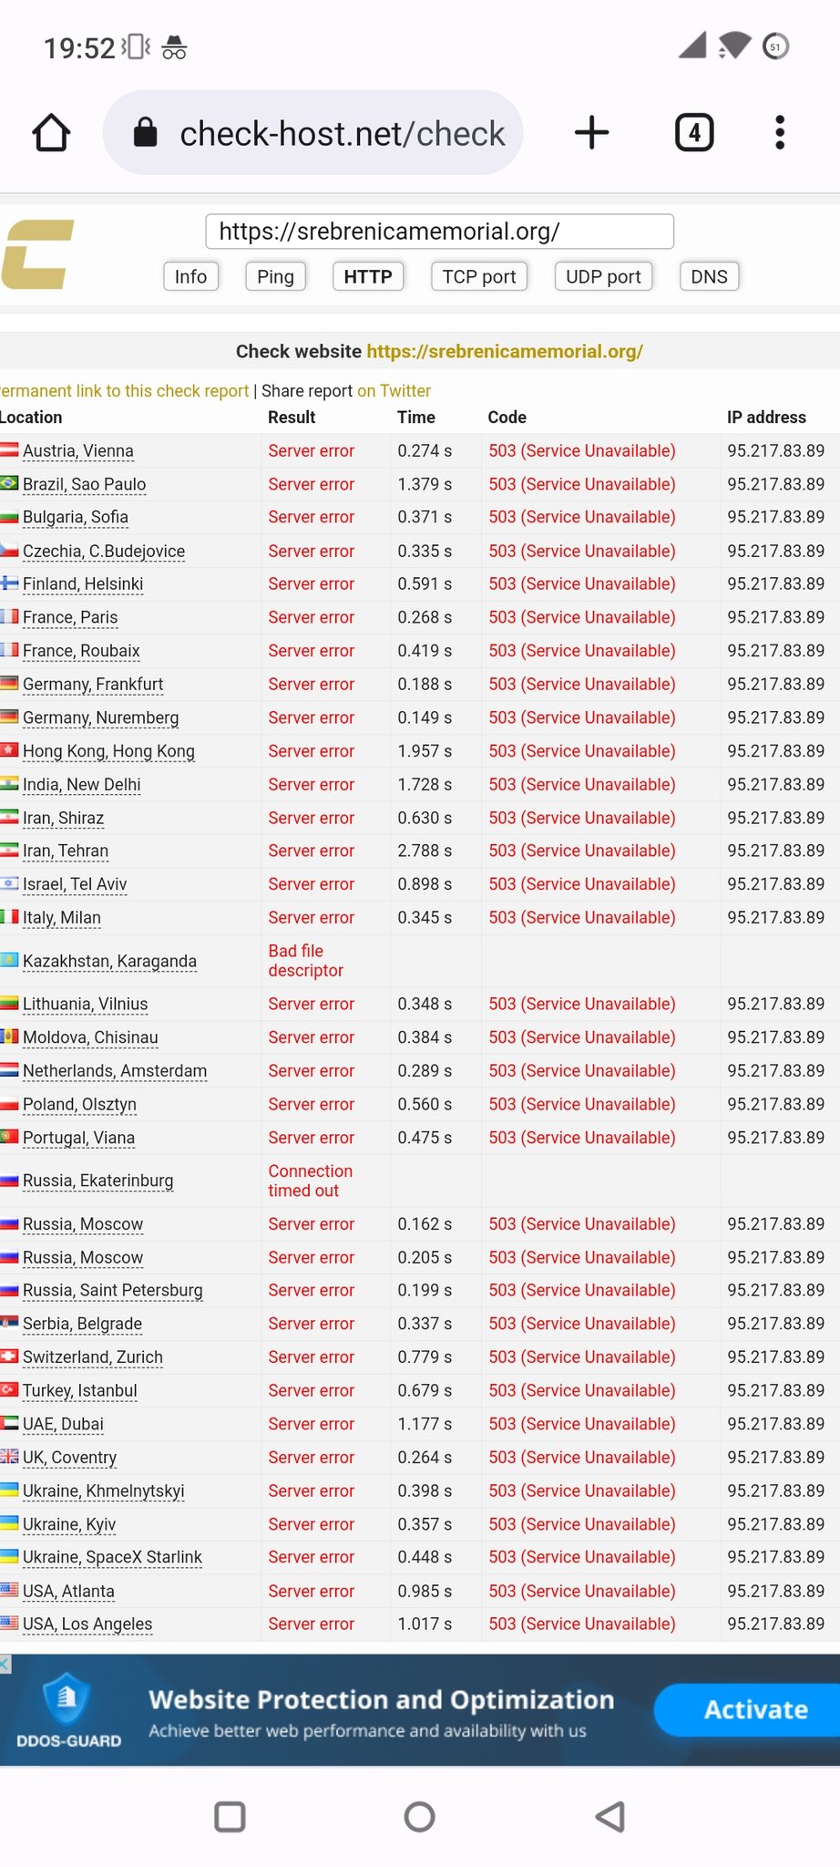Tap the Android back navigation button
The height and width of the screenshot is (1867, 840).
coord(610,1817)
